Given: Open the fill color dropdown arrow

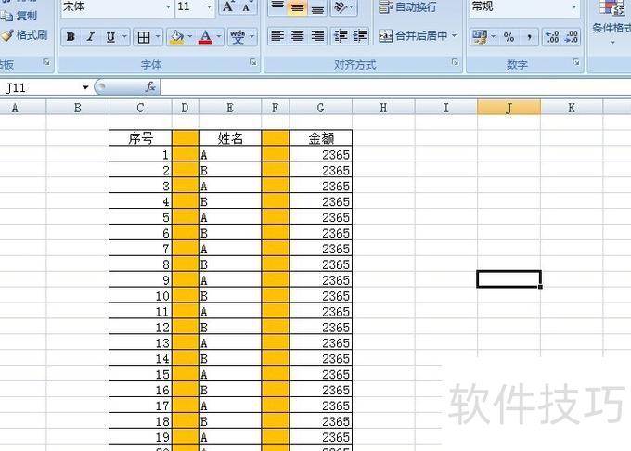Looking at the screenshot, I should 189,37.
